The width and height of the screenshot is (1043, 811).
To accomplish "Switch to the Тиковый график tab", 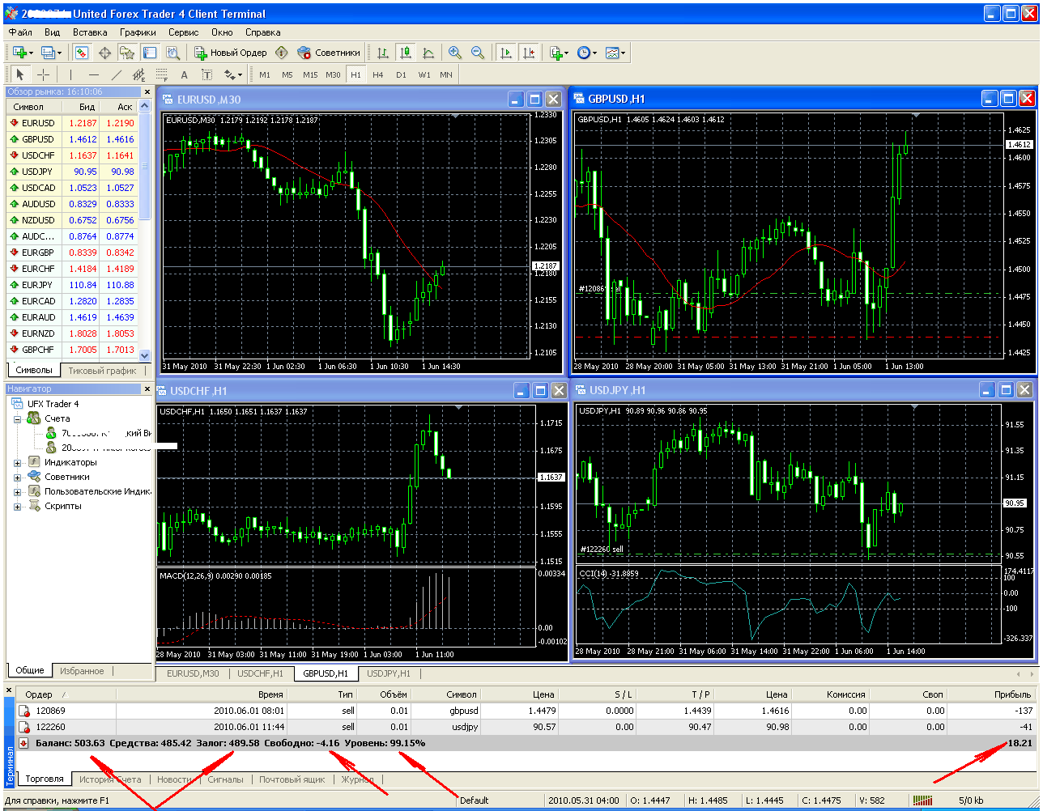I will [102, 371].
